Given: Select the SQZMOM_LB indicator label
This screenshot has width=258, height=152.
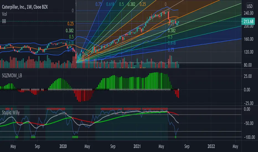Looking at the screenshot, I should click(12, 76).
